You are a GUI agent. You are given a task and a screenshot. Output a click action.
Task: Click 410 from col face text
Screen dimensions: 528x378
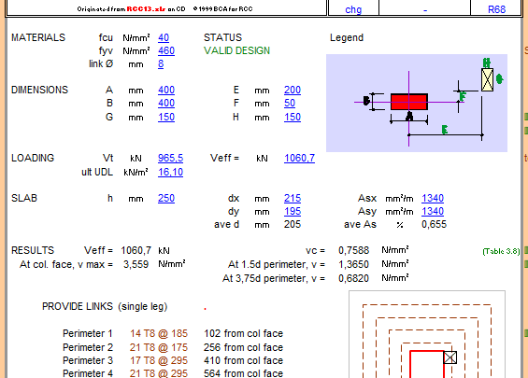243,361
